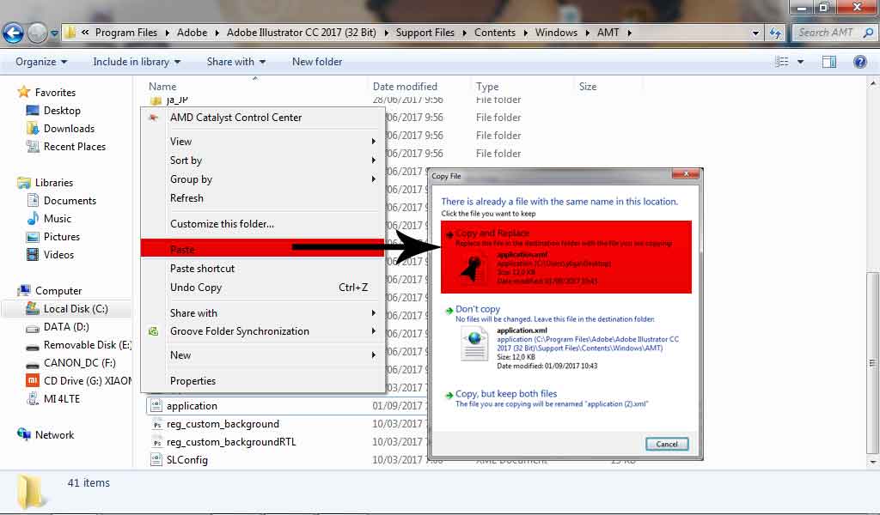Choose AMD Catalyst Control Center menu entry
This screenshot has width=880, height=515.
(262, 118)
